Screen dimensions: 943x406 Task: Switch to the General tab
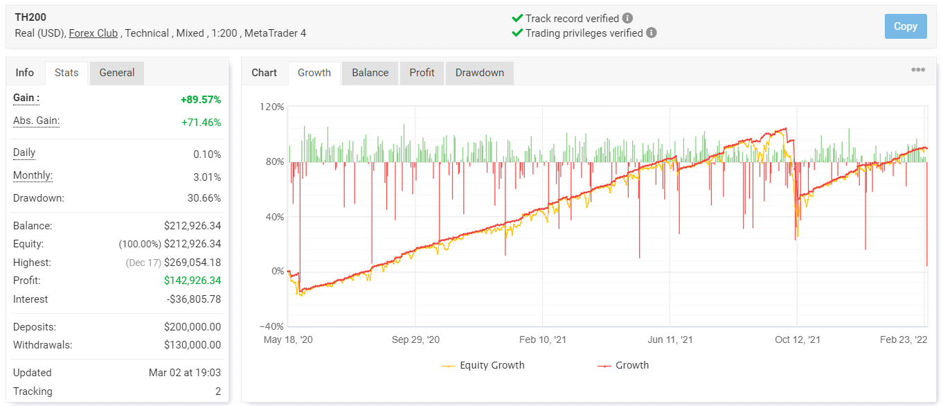[117, 73]
